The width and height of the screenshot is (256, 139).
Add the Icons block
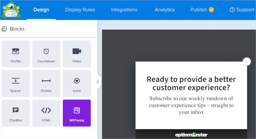click(77, 83)
